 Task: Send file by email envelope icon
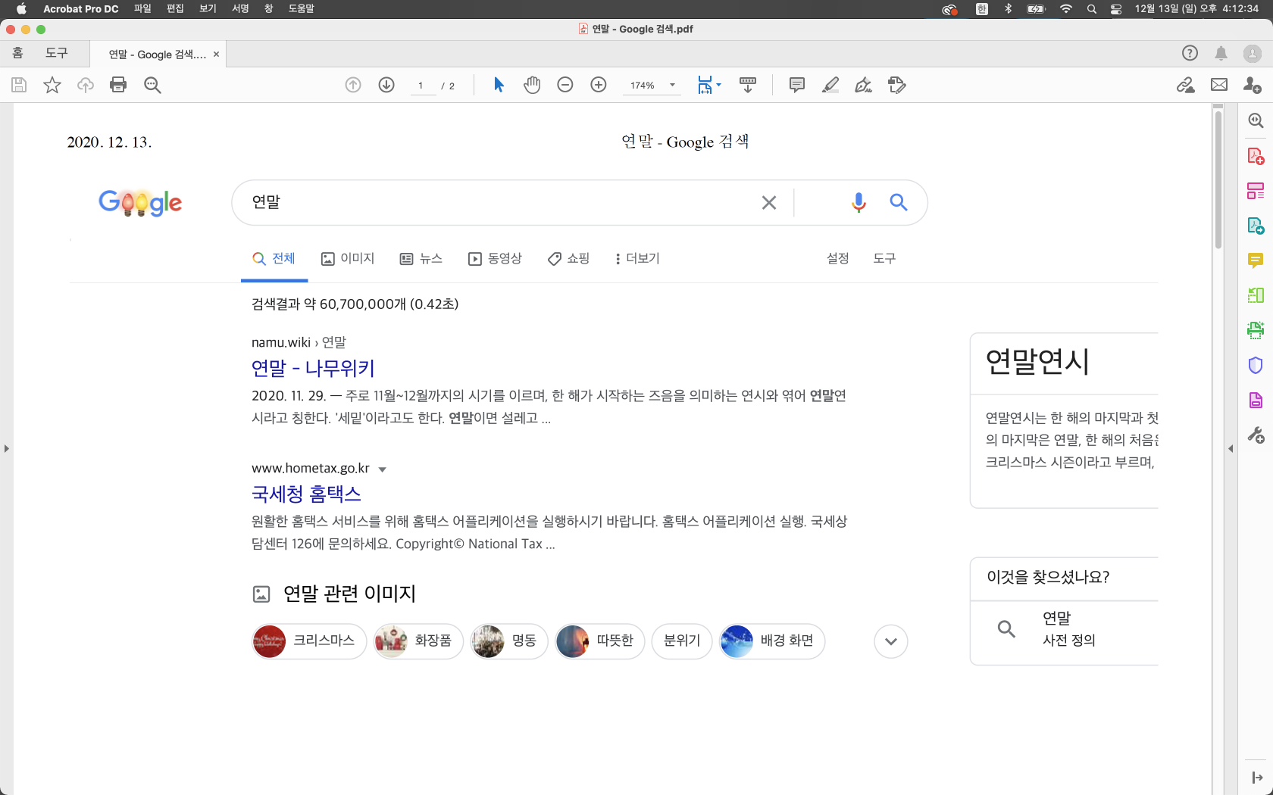1219,85
